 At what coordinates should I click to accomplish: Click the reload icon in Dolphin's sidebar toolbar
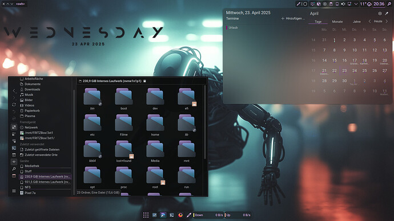(14, 104)
